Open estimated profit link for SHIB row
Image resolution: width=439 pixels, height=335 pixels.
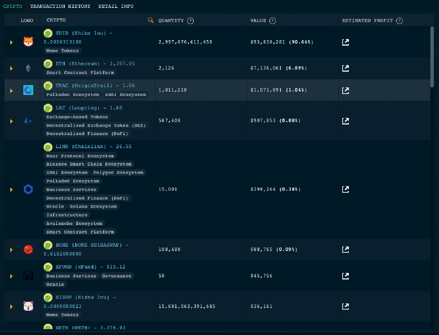pos(345,42)
